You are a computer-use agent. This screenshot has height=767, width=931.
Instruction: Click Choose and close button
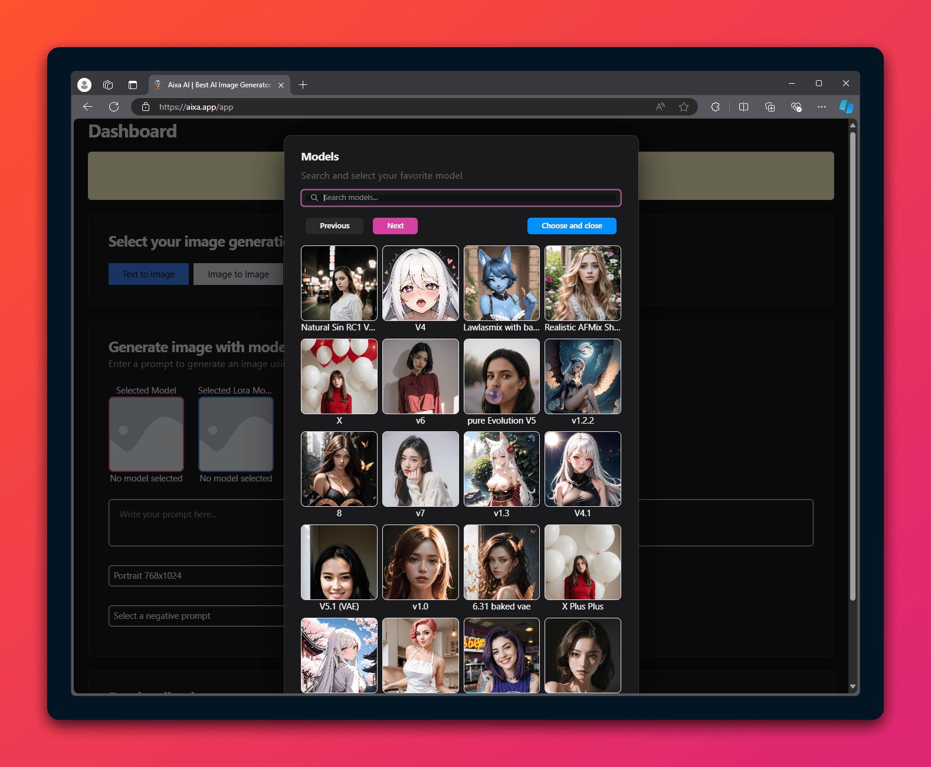pos(572,226)
